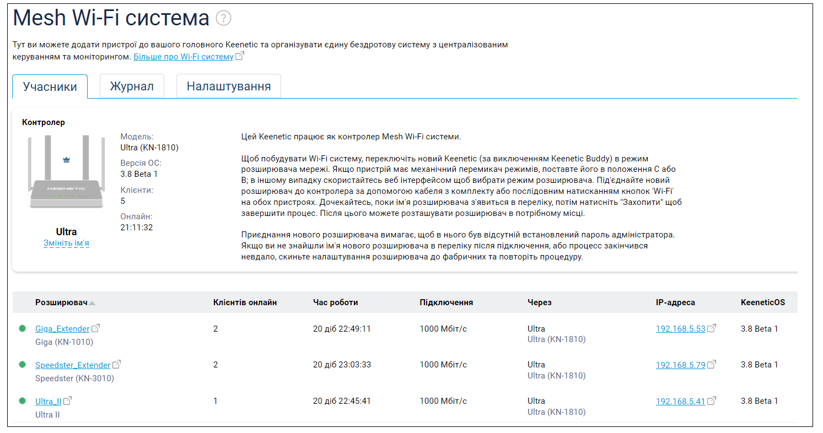
Task: Click 'KeeneticOS' column header
Action: pos(763,302)
